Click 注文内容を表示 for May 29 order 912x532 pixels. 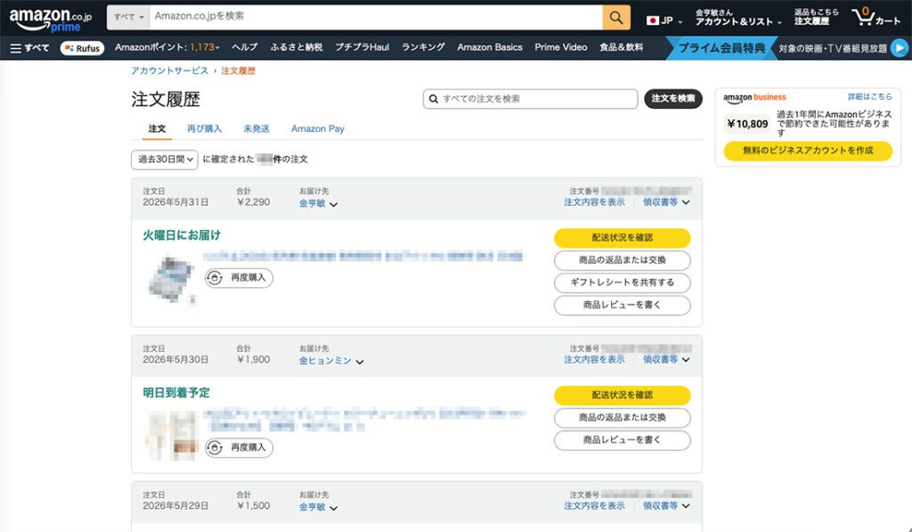point(594,506)
